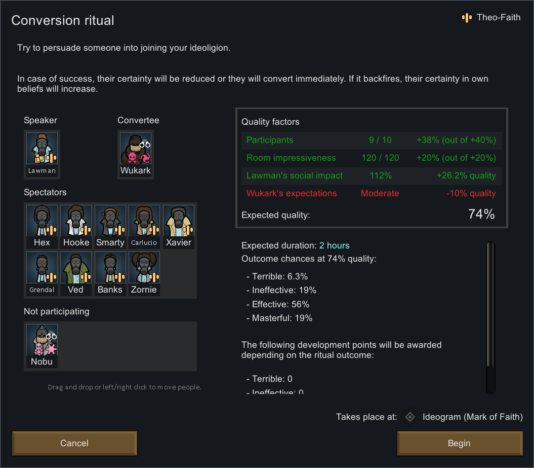The height and width of the screenshot is (468, 534).
Task: Click the Wukark's expectations factor row
Action: pyautogui.click(x=371, y=194)
